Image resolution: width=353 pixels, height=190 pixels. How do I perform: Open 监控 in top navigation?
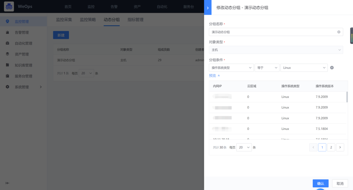[91, 7]
